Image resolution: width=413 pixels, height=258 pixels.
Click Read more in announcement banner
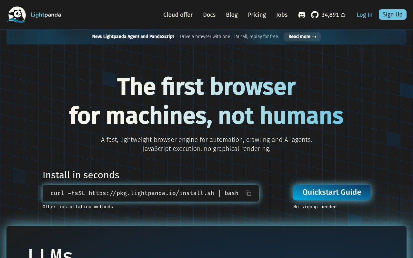[x=302, y=37]
